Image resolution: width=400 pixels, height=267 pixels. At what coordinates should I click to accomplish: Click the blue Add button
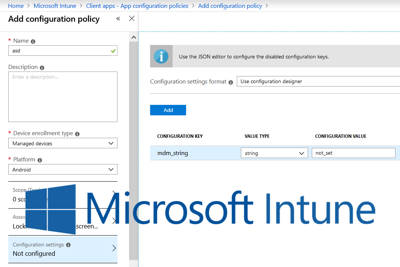(x=168, y=110)
